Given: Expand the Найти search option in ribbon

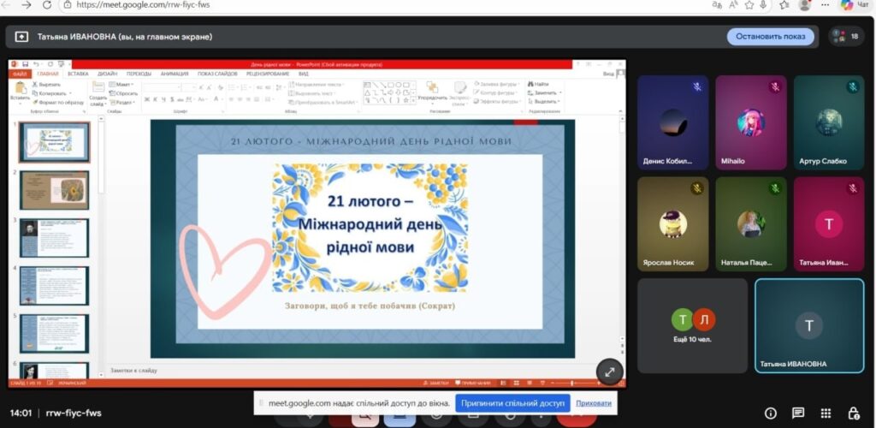Looking at the screenshot, I should pos(541,84).
